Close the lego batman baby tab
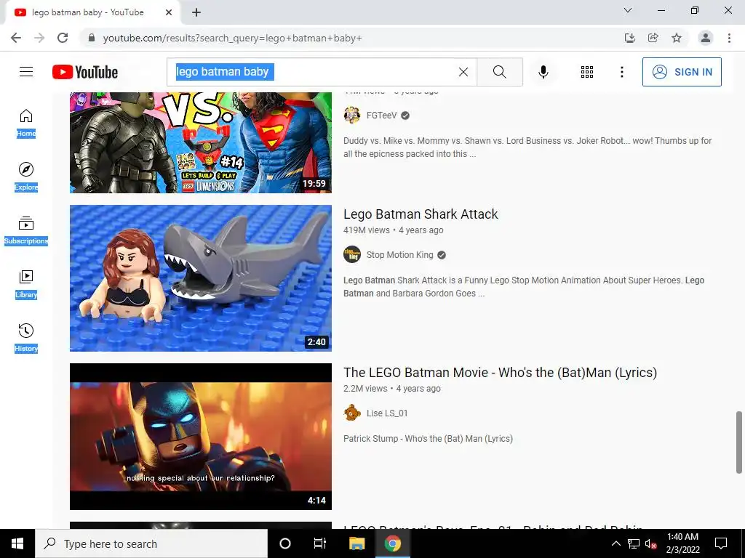Viewport: 745px width, 558px height. tap(169, 12)
